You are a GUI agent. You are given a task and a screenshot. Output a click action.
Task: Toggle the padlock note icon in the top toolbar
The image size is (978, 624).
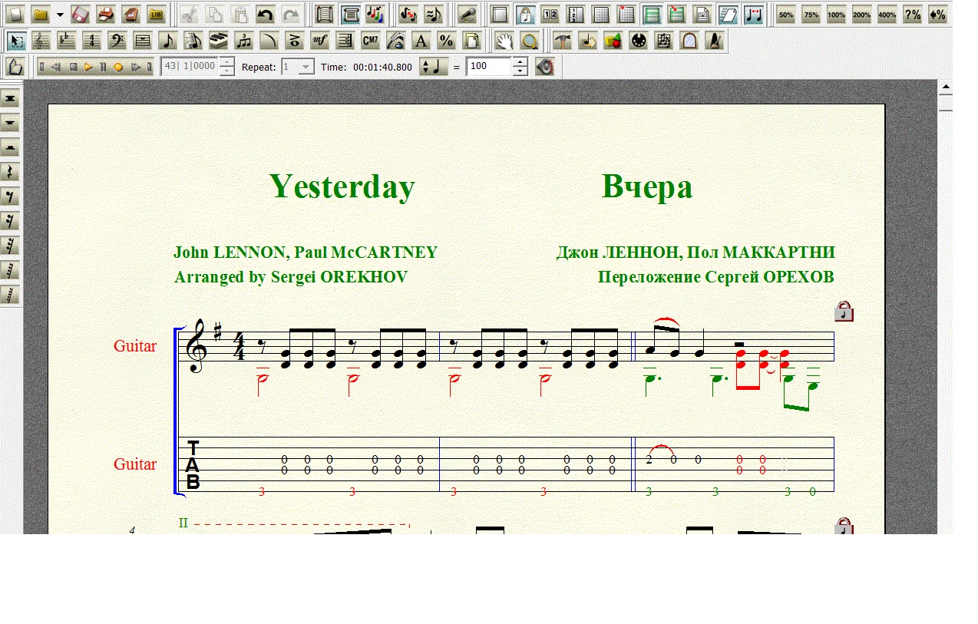(x=525, y=14)
